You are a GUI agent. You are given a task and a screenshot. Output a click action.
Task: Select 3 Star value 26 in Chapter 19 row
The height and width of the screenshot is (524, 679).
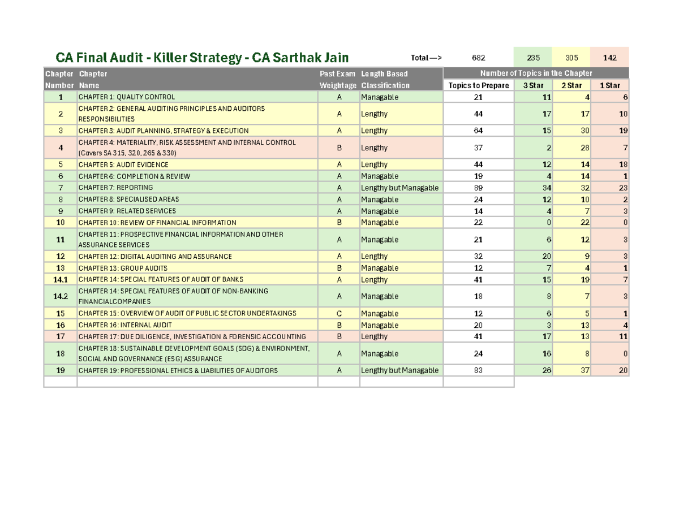[534, 371]
